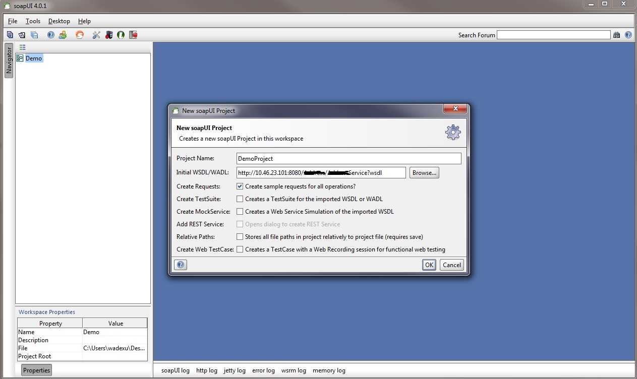Viewport: 637px width, 379px height.
Task: Switch to the soapUI log tab
Action: 176,370
